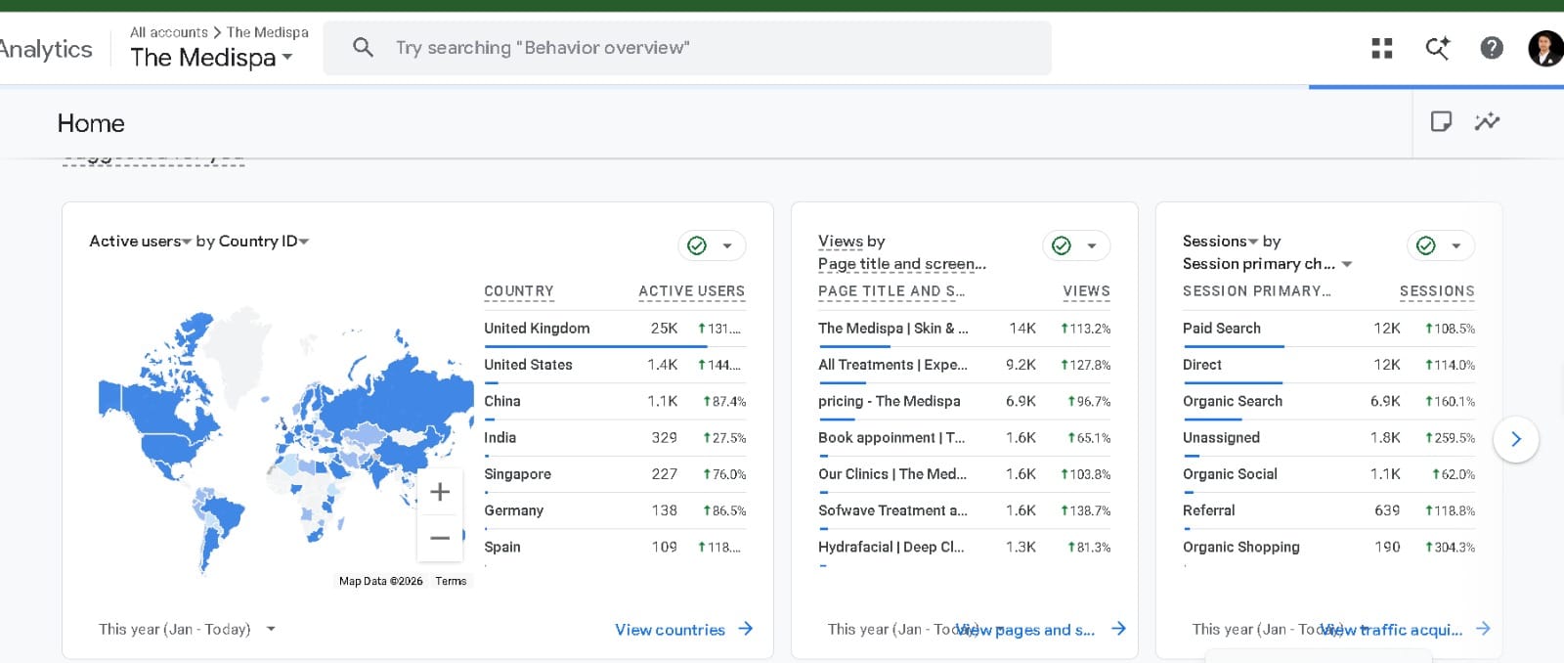Click the Unassigned channel row
This screenshot has width=1564, height=663.
[x=1328, y=437]
